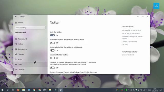Show hidden system tray icons

[129, 90]
